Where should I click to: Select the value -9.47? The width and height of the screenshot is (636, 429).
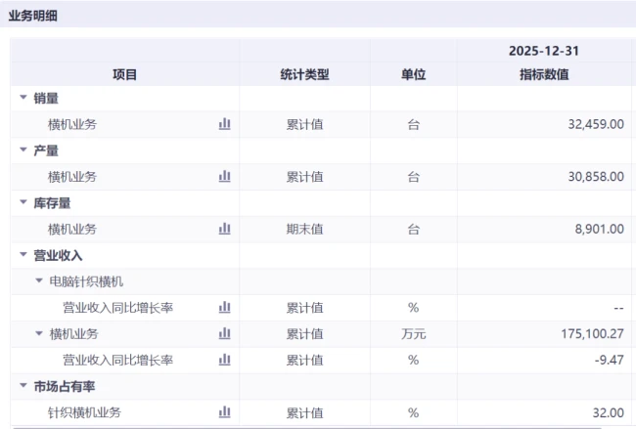[610, 360]
